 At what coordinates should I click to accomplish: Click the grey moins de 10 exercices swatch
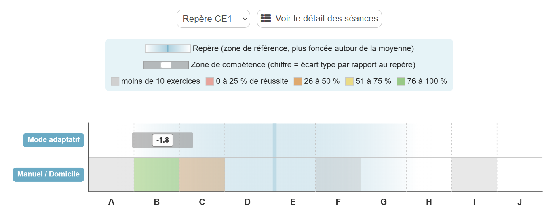click(115, 81)
